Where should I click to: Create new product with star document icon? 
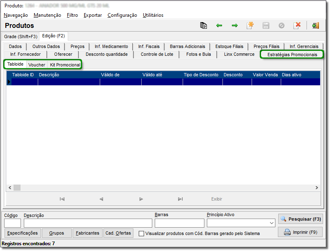(x=250, y=25)
